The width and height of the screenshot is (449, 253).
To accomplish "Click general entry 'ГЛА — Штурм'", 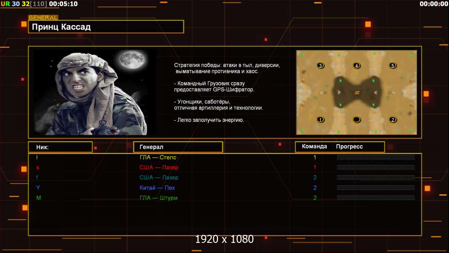I will 158,198.
